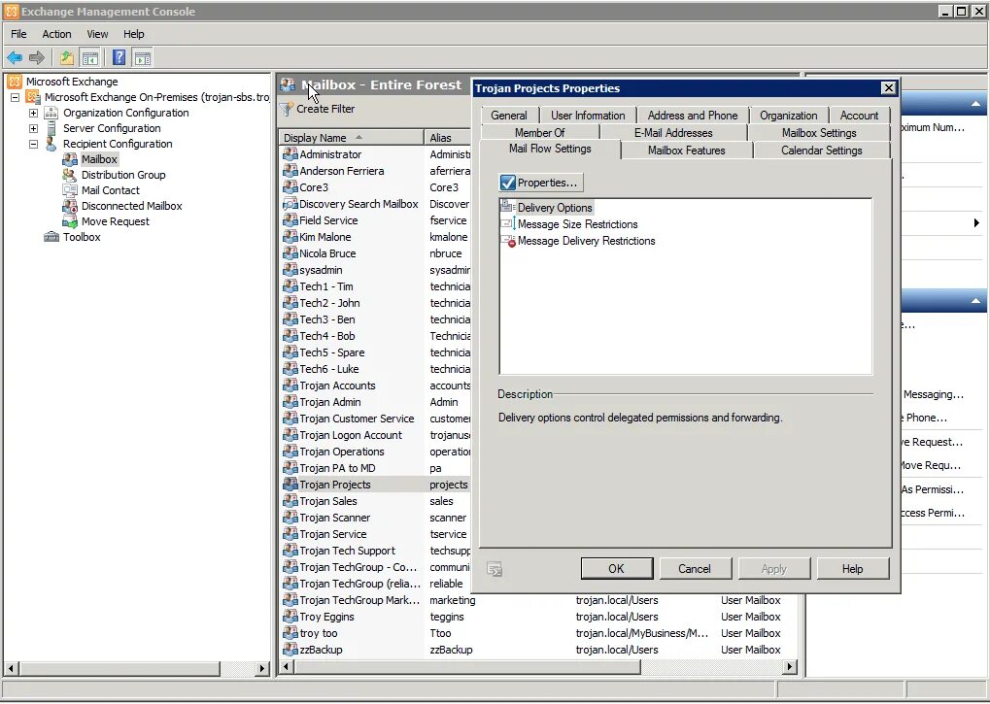Open the Account tab

(859, 116)
